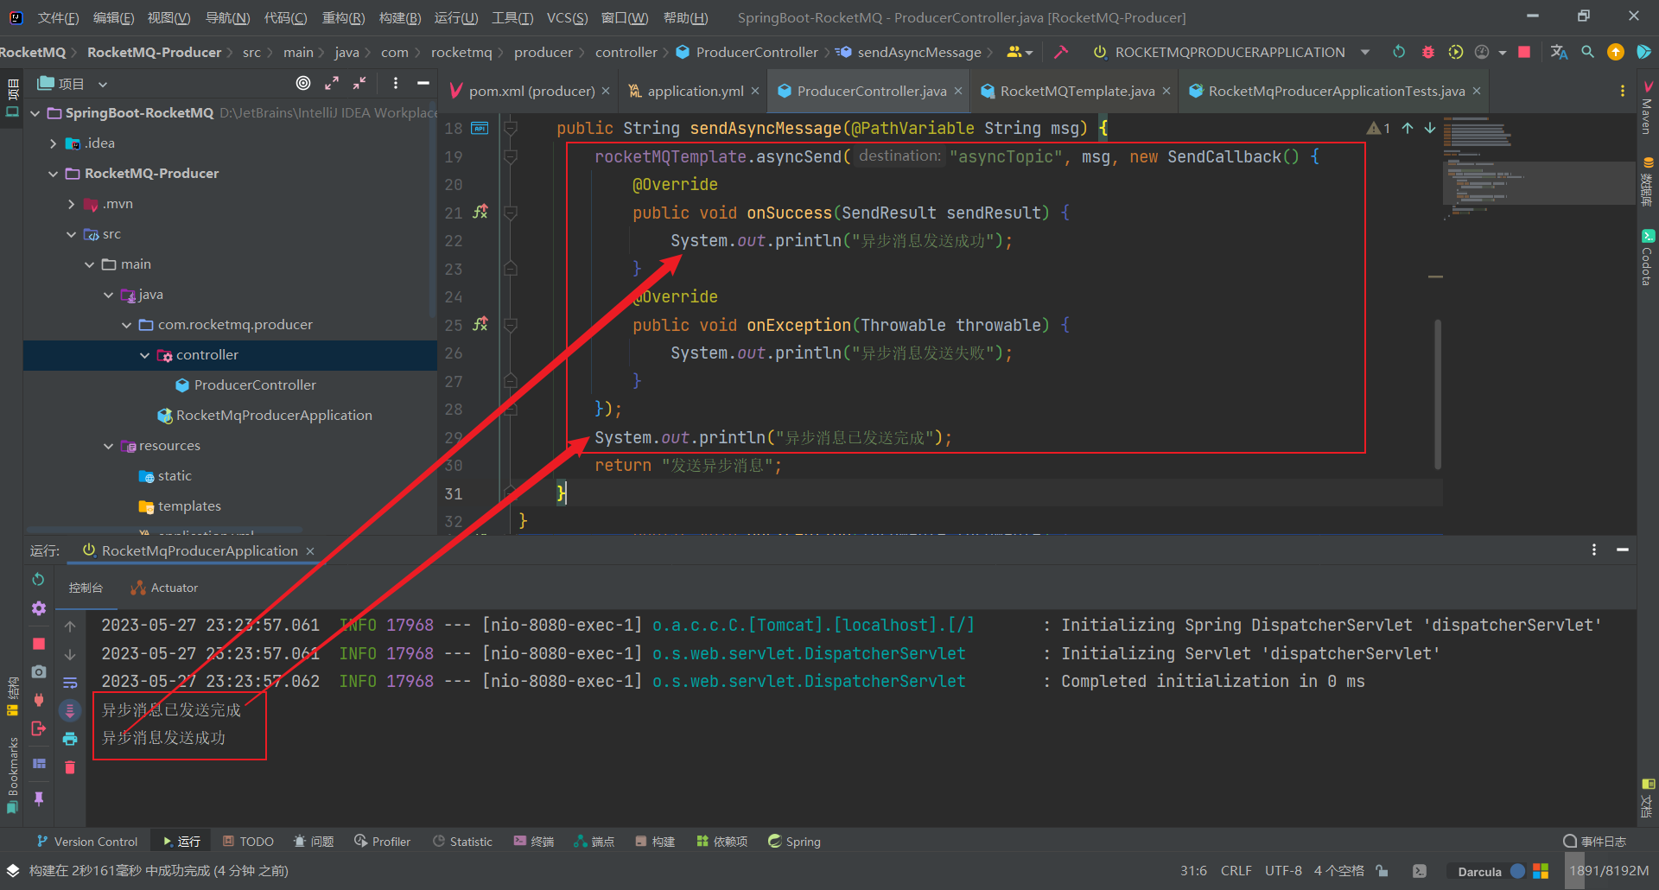Screen dimensions: 1659x890
Task: Take a thread dump with the camera icon
Action: point(38,671)
